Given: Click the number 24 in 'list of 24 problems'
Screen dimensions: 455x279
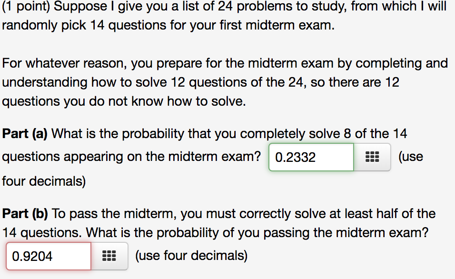Looking at the screenshot, I should click(226, 6).
